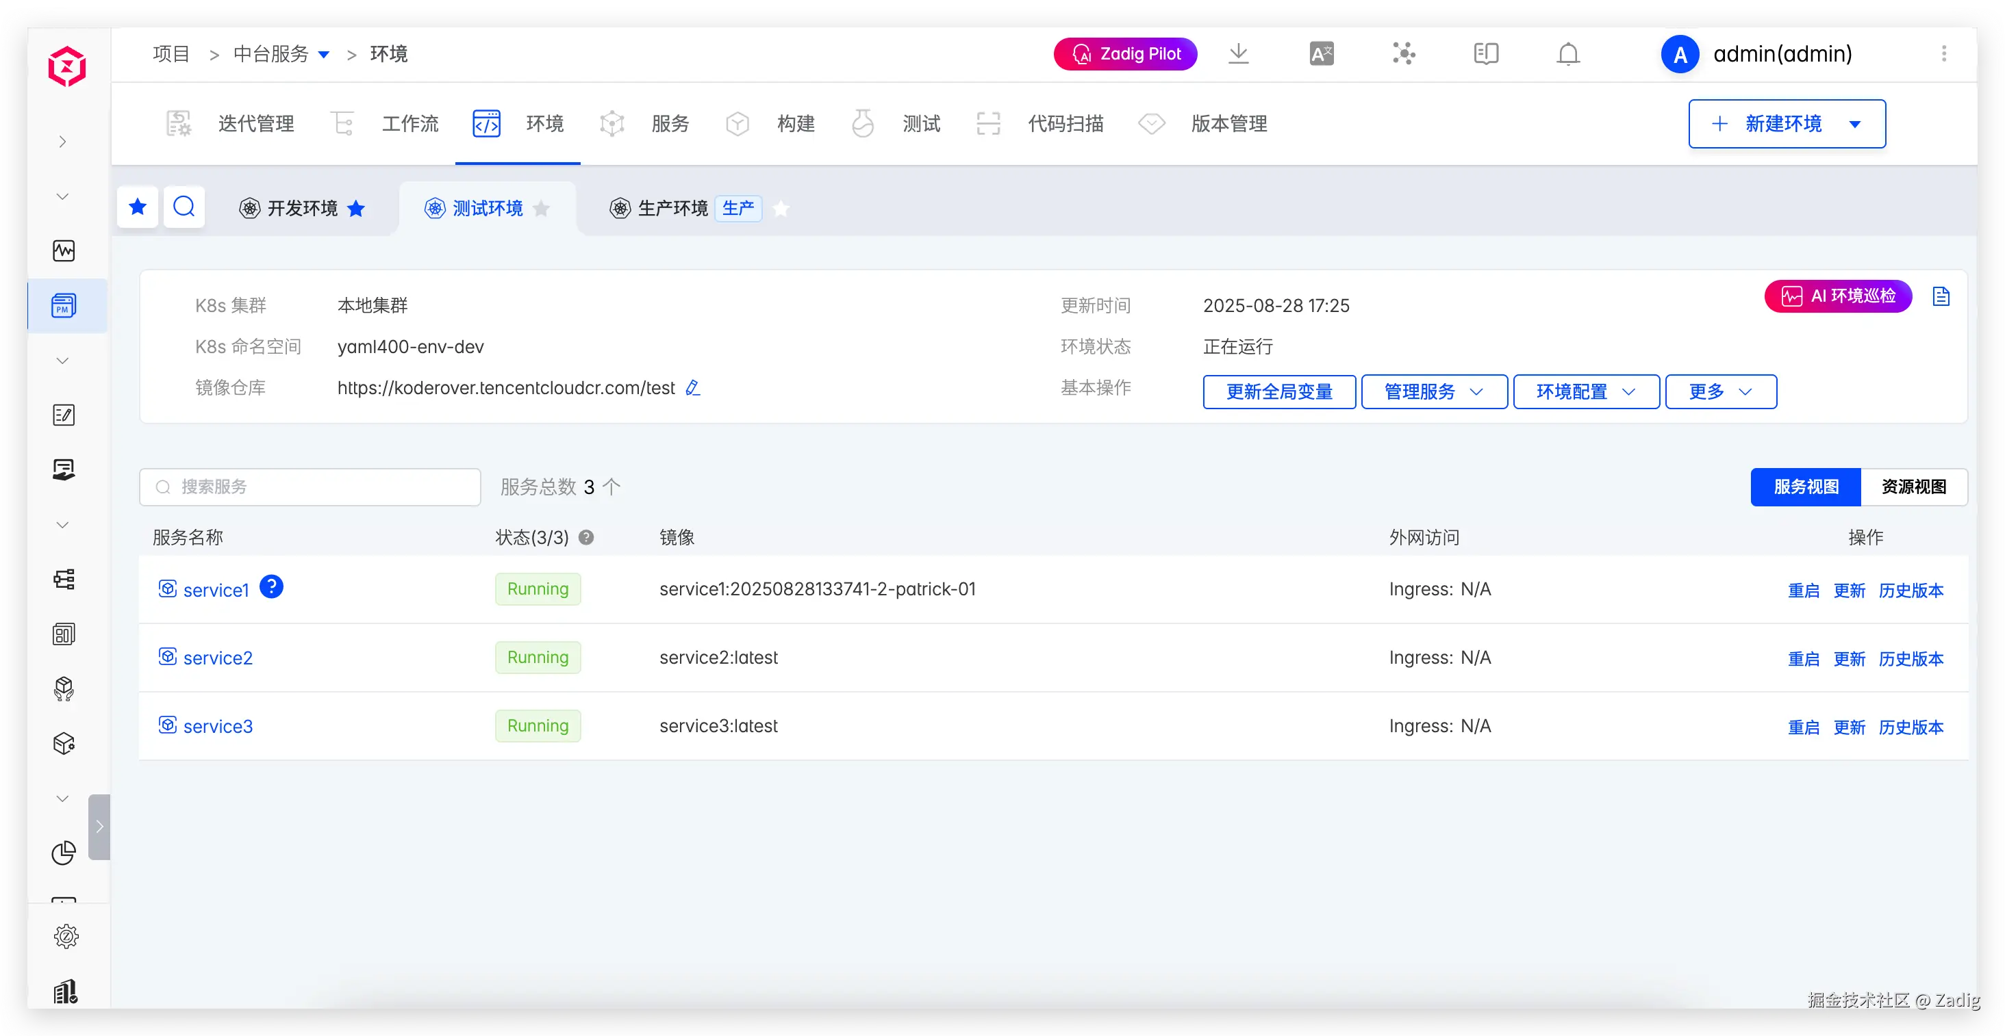
Task: Click 更新全局变量 button
Action: point(1279,391)
